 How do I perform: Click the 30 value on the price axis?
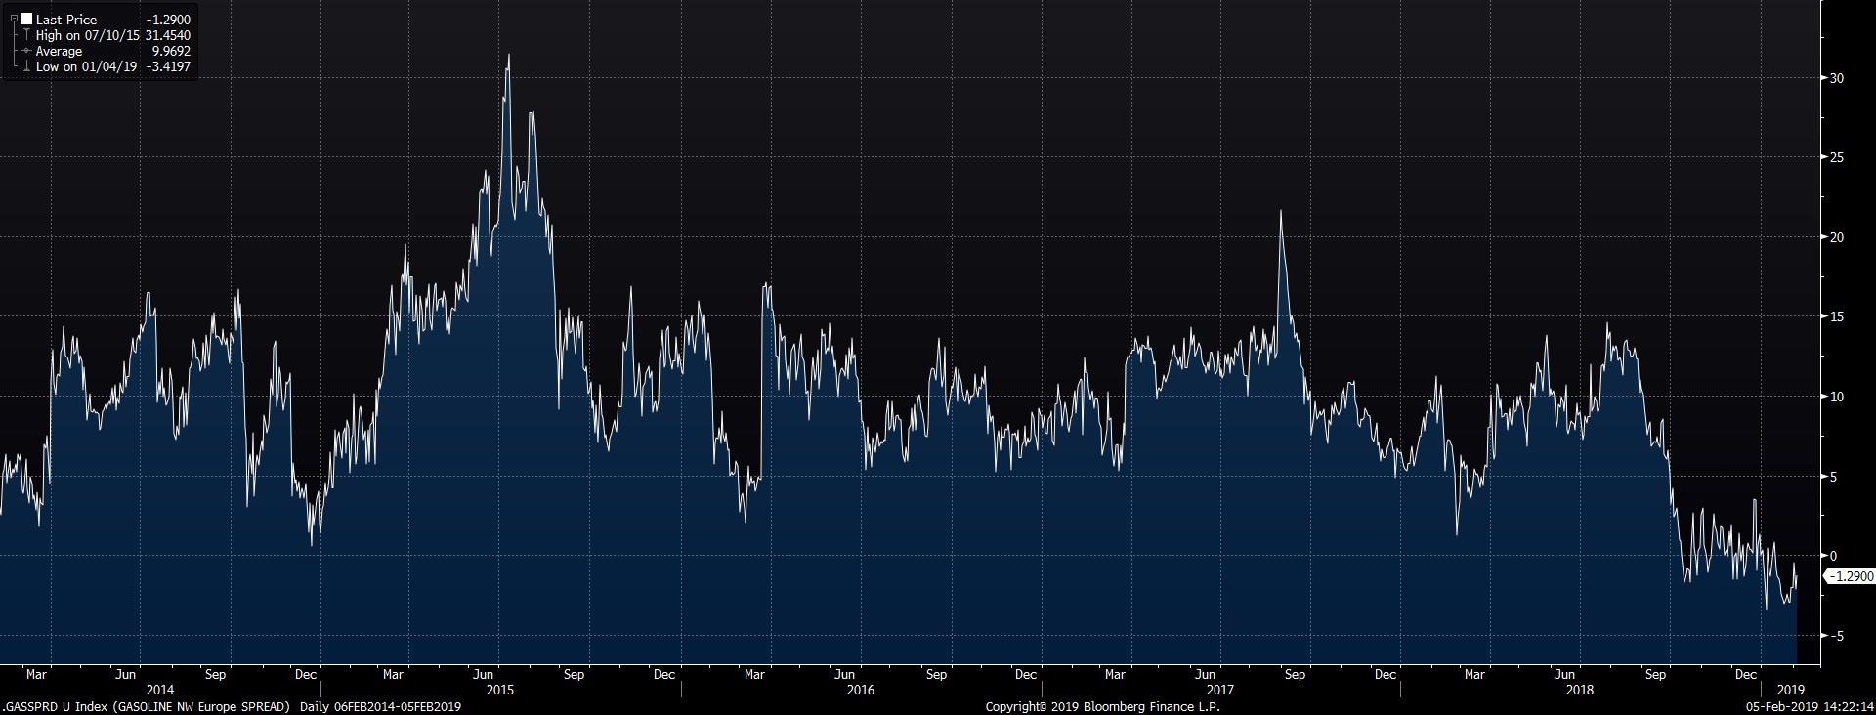click(x=1837, y=78)
